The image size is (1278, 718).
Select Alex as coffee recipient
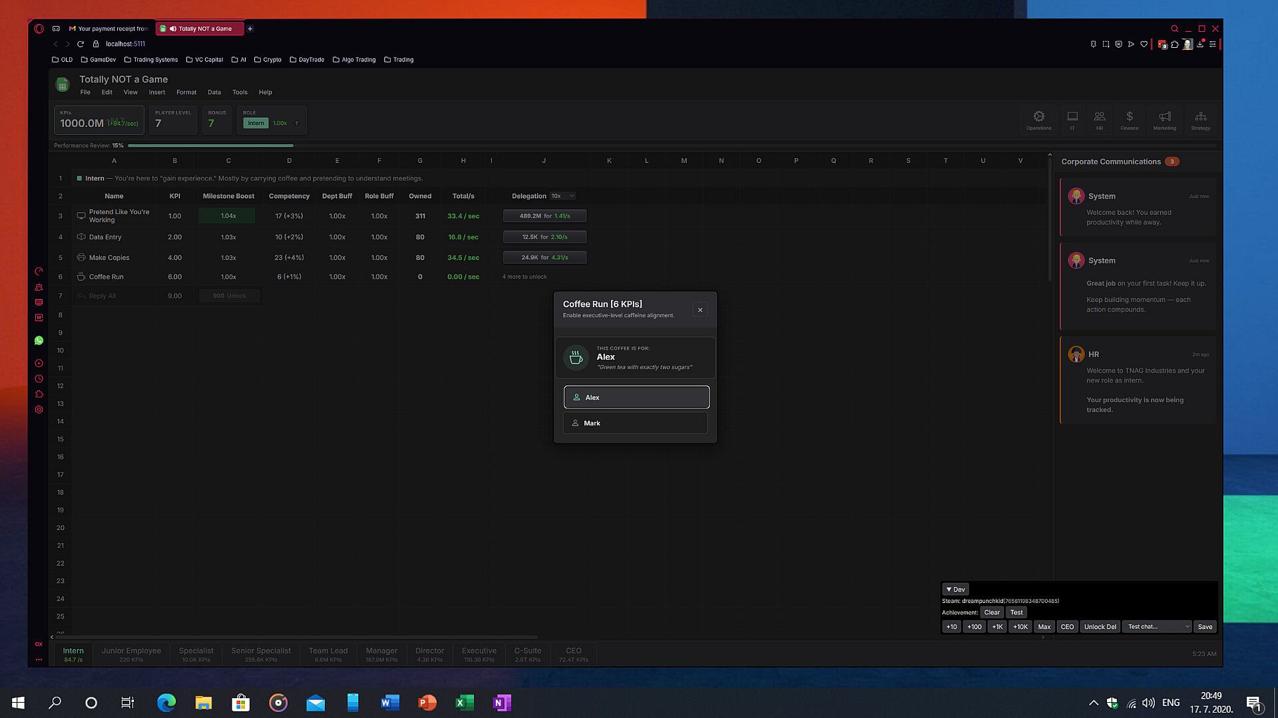[636, 398]
